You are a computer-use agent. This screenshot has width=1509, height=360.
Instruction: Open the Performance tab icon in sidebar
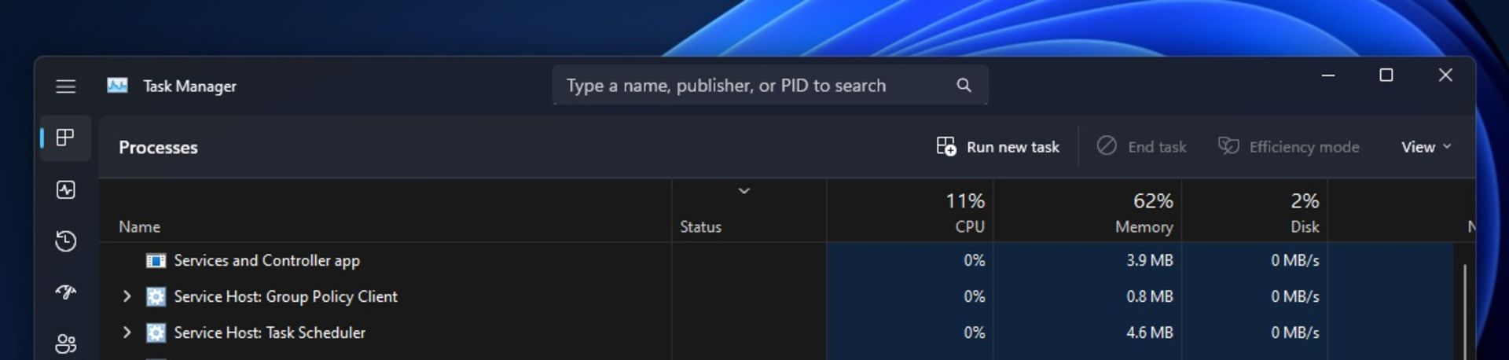(x=66, y=189)
